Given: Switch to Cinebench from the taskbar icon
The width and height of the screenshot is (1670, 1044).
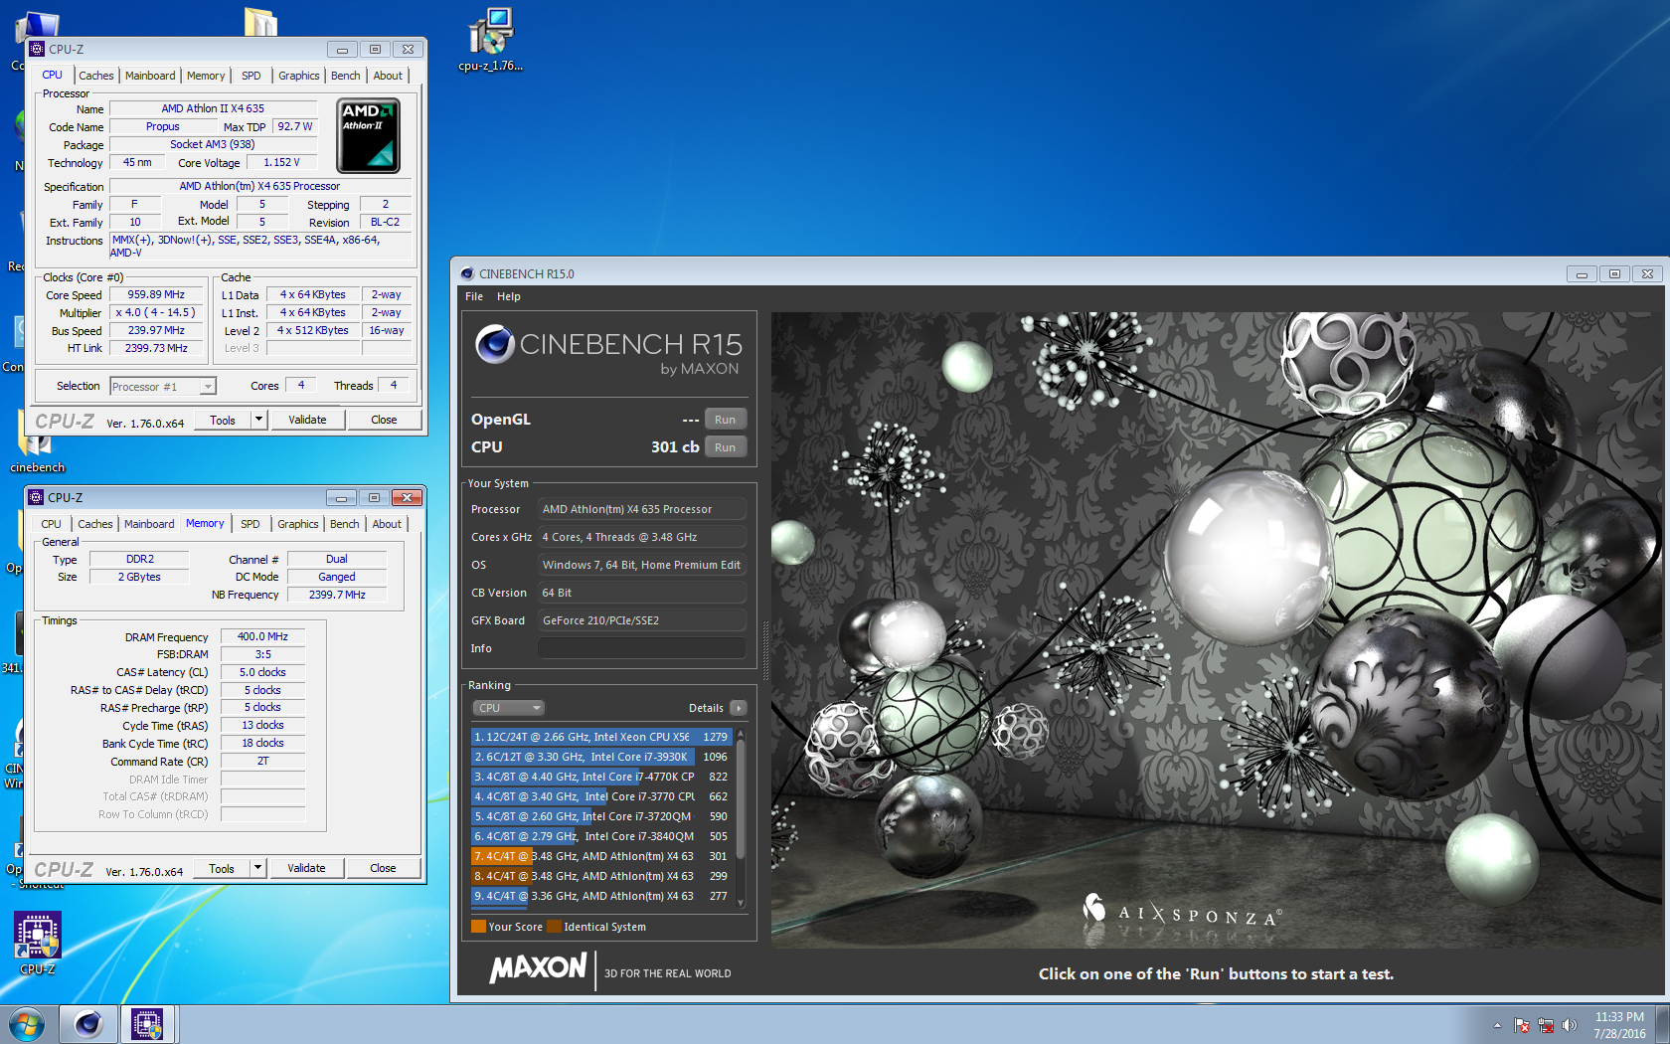Looking at the screenshot, I should point(88,1024).
